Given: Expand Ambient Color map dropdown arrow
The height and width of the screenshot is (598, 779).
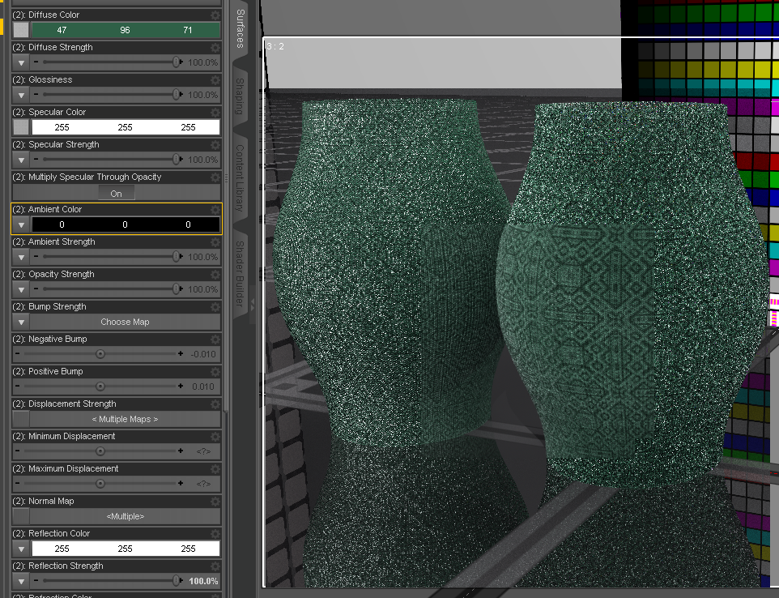Looking at the screenshot, I should (x=21, y=224).
